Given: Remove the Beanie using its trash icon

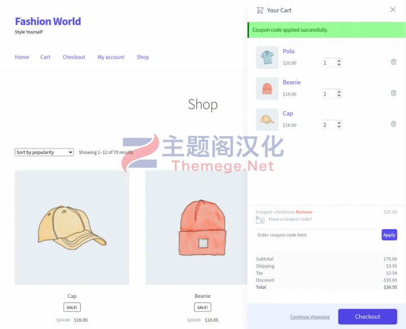Looking at the screenshot, I should click(x=394, y=93).
